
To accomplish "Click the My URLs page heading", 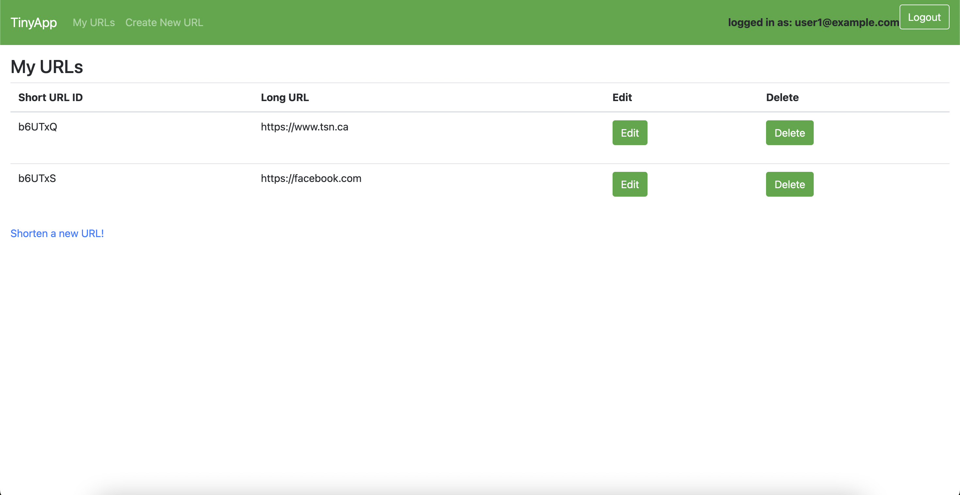I will pyautogui.click(x=47, y=67).
